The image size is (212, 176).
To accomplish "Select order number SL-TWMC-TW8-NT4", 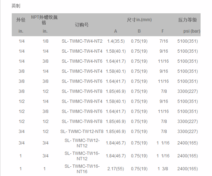I will point(82,101).
